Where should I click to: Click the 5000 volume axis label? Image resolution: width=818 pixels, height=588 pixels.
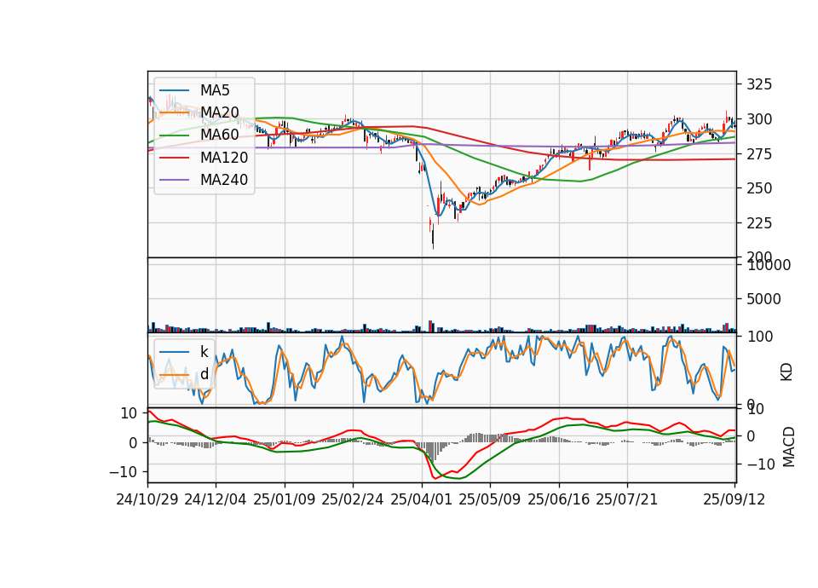pos(763,299)
